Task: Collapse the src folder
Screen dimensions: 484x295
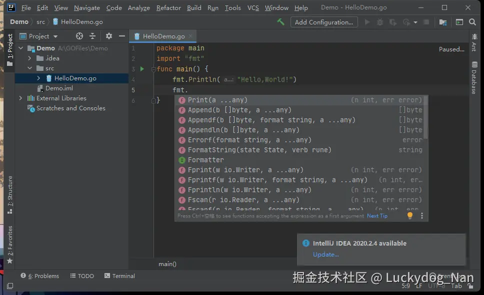Action: (29, 68)
